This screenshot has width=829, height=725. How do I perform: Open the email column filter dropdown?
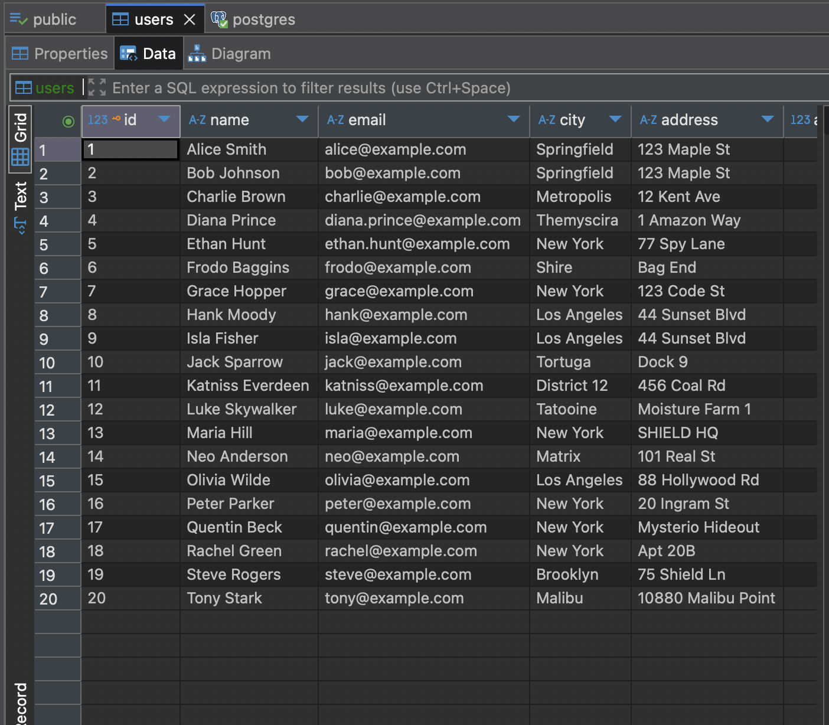click(514, 120)
